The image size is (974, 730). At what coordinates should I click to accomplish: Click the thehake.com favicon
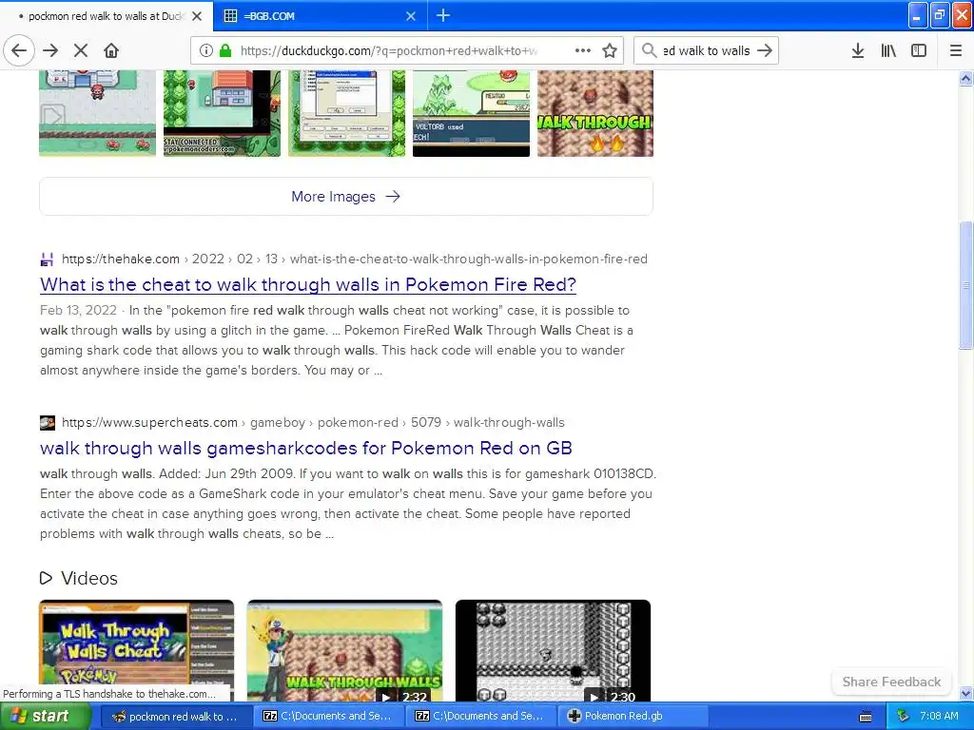tap(48, 259)
